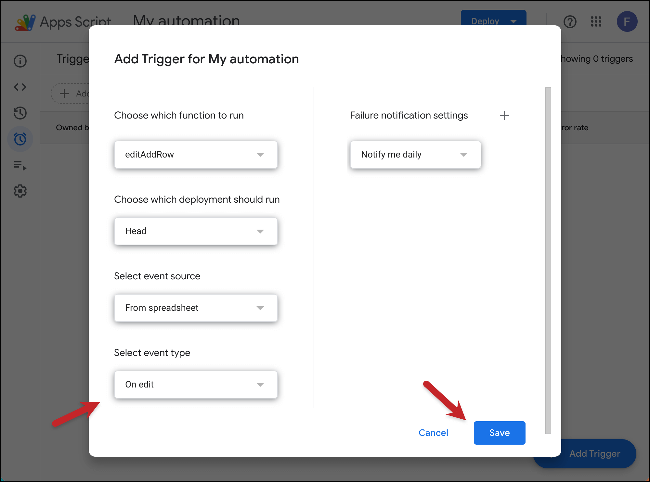Expand the editAddRow function dropdown

(x=196, y=155)
